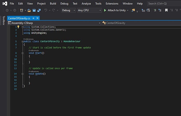The image size is (181, 116).
Task: Click 0 references above Update method
Action: (34, 71)
